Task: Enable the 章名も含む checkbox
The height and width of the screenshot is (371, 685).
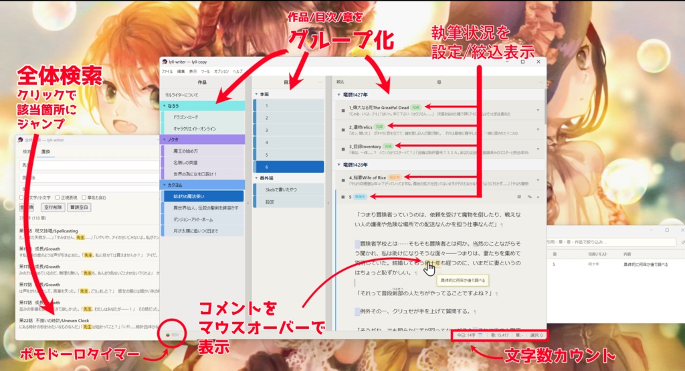Action: (84, 198)
